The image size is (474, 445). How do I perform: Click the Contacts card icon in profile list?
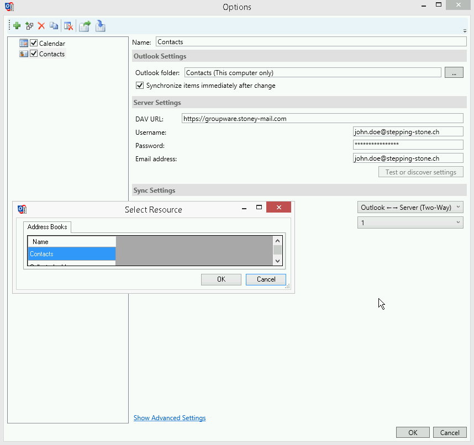click(x=24, y=54)
